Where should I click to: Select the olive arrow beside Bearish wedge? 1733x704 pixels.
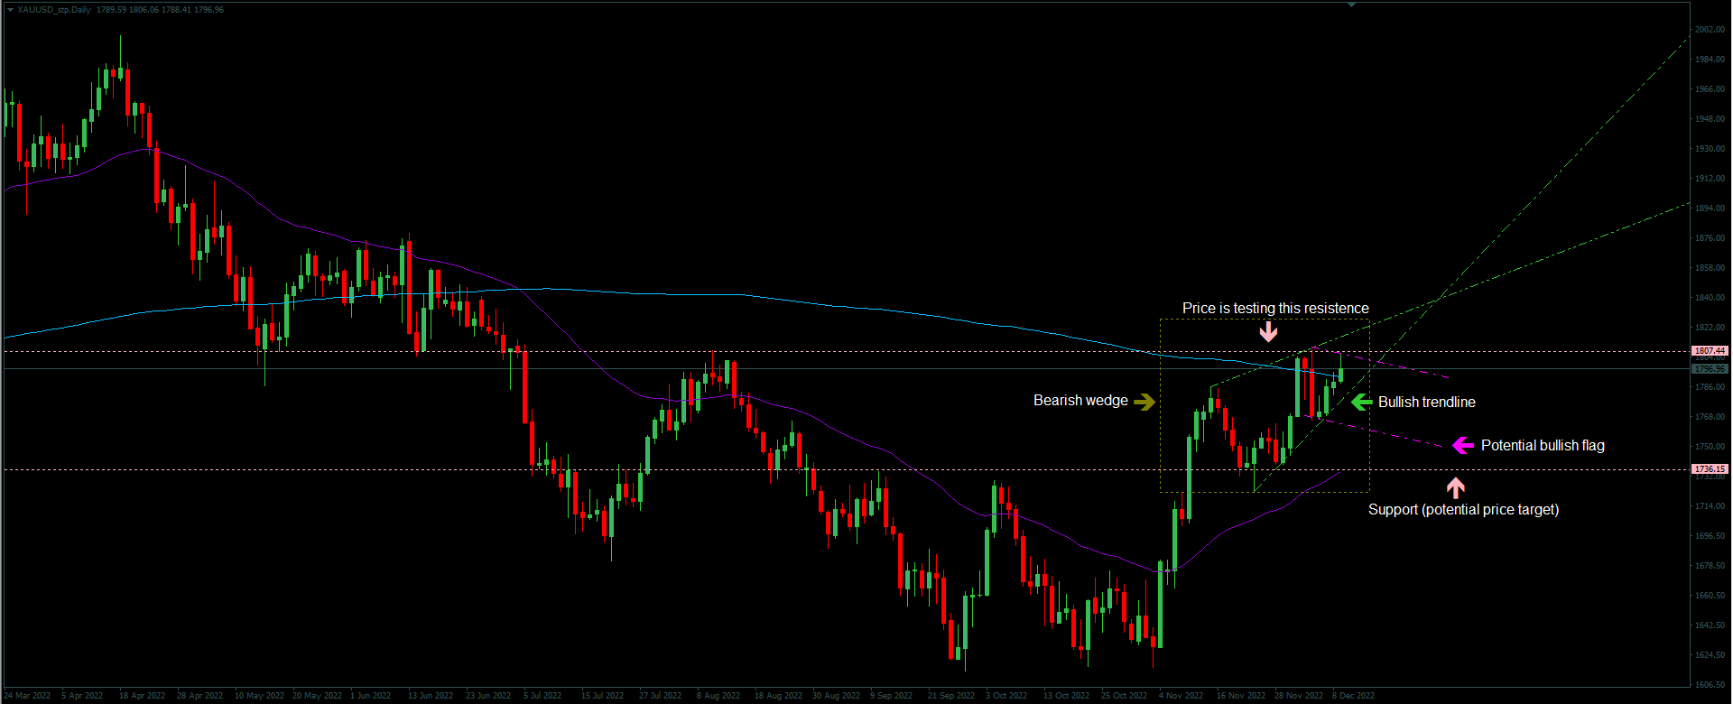point(1145,402)
